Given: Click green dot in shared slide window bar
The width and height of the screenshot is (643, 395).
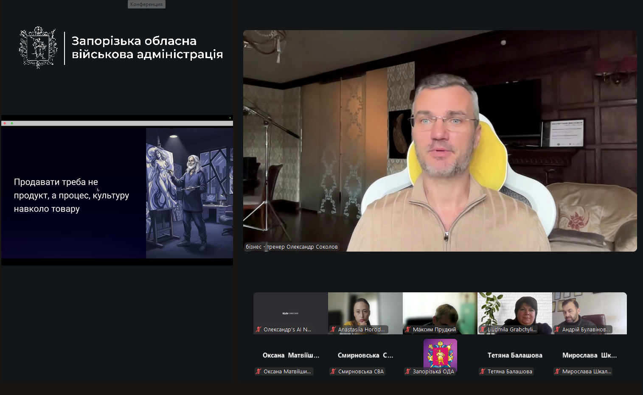Looking at the screenshot, I should point(12,123).
